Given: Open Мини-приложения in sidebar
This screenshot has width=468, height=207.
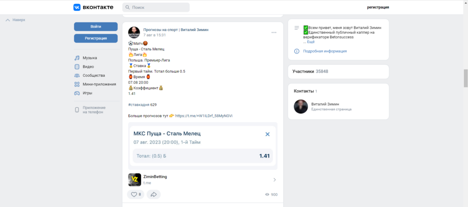Looking at the screenshot, I should [99, 84].
